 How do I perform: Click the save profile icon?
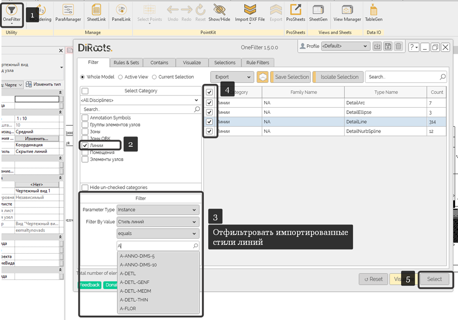coord(388,46)
